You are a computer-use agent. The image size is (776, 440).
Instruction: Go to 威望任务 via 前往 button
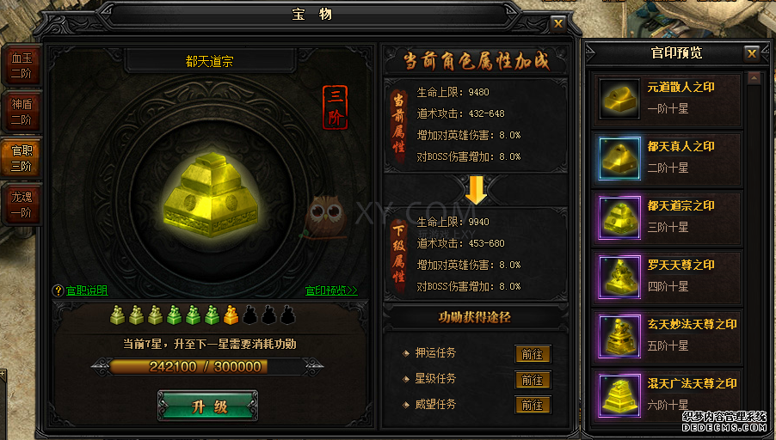coord(533,406)
